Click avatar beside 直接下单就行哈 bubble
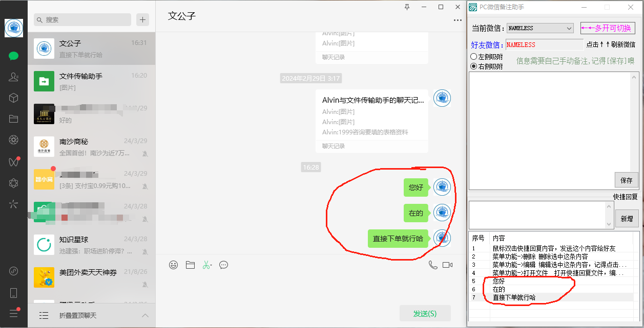Viewport: 644px width, 328px height. pyautogui.click(x=442, y=239)
